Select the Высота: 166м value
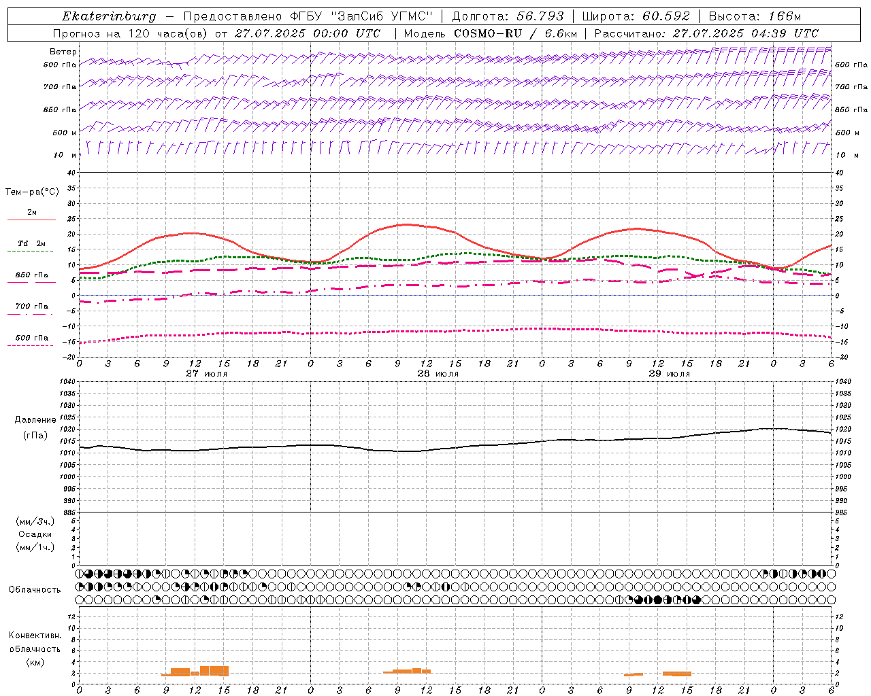The width and height of the screenshot is (871, 696). coord(755,16)
